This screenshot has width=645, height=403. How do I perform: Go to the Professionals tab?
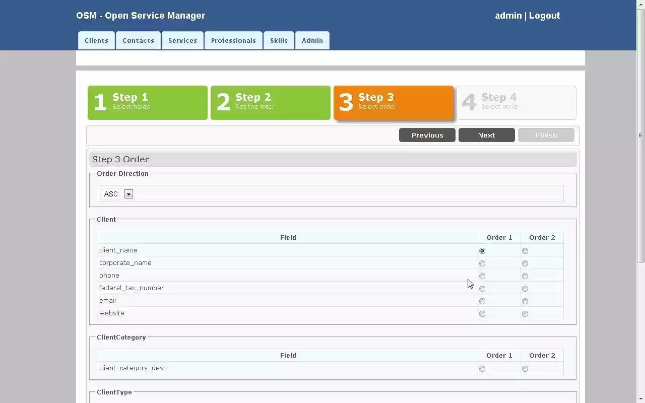pyautogui.click(x=233, y=40)
